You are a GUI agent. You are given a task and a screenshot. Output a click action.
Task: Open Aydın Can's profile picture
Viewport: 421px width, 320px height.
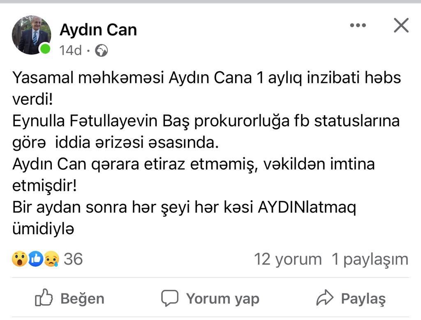coord(31,35)
